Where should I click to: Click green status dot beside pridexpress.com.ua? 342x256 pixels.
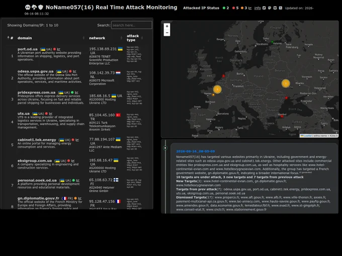[x=72, y=92]
